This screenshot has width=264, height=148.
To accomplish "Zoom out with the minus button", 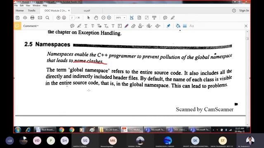I will tap(104, 18).
